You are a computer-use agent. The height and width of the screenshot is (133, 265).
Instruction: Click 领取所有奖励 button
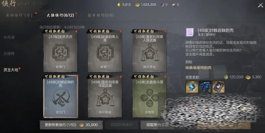(x=158, y=125)
